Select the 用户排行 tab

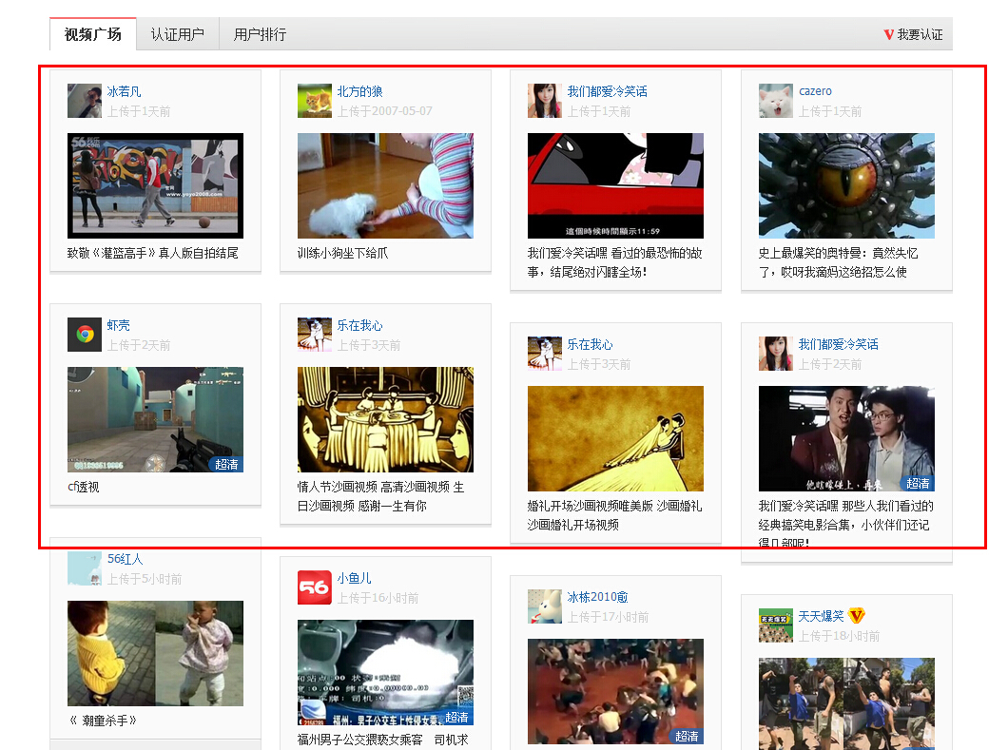coord(260,34)
